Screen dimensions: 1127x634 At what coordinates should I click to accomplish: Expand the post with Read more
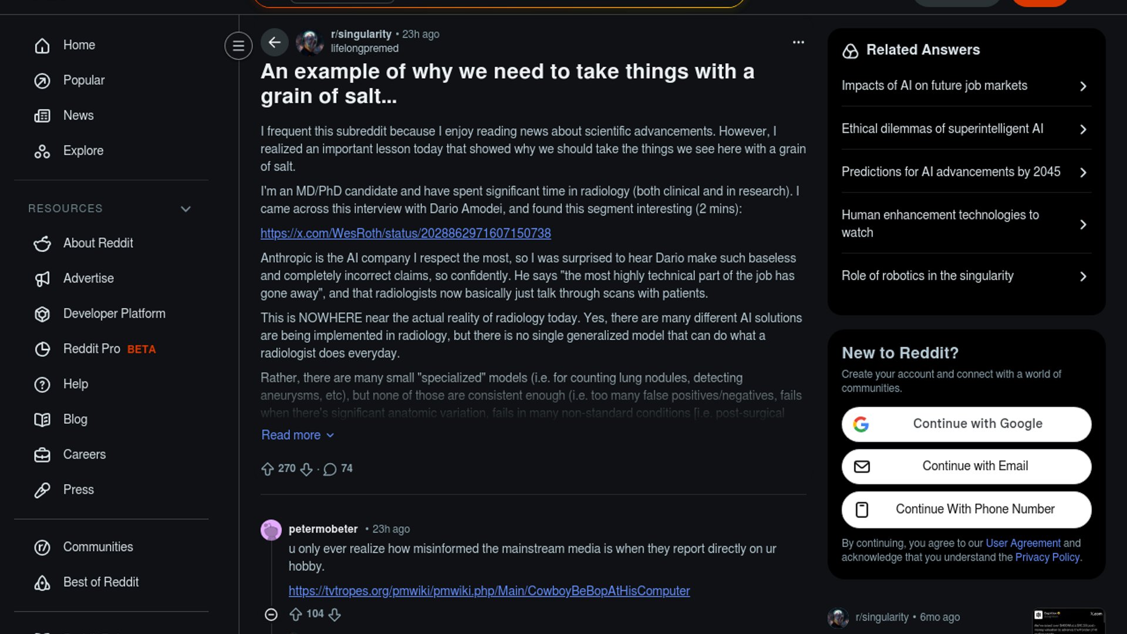click(x=297, y=435)
